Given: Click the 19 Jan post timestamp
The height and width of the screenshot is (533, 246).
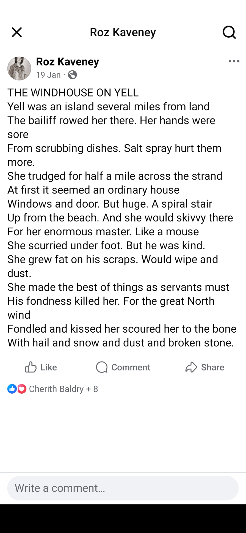Looking at the screenshot, I should pos(49,75).
